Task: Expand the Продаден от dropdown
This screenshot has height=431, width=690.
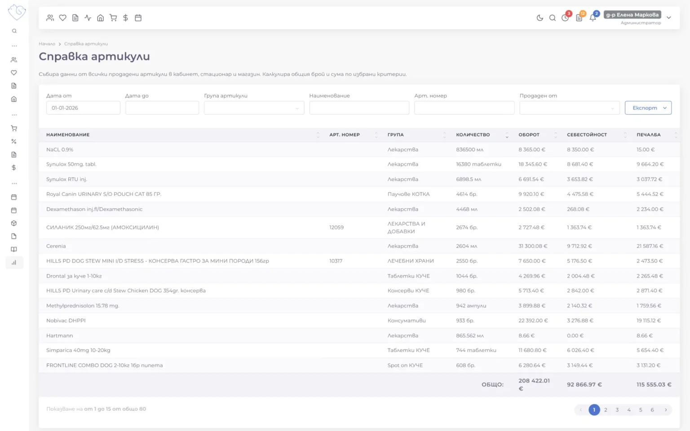Action: [570, 108]
